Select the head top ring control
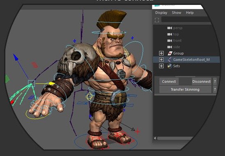The image size is (225, 156). tap(110, 22)
